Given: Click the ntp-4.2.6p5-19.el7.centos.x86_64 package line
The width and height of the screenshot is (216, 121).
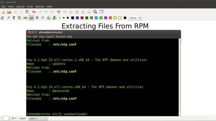Looking at the screenshot, I should click(x=85, y=87).
